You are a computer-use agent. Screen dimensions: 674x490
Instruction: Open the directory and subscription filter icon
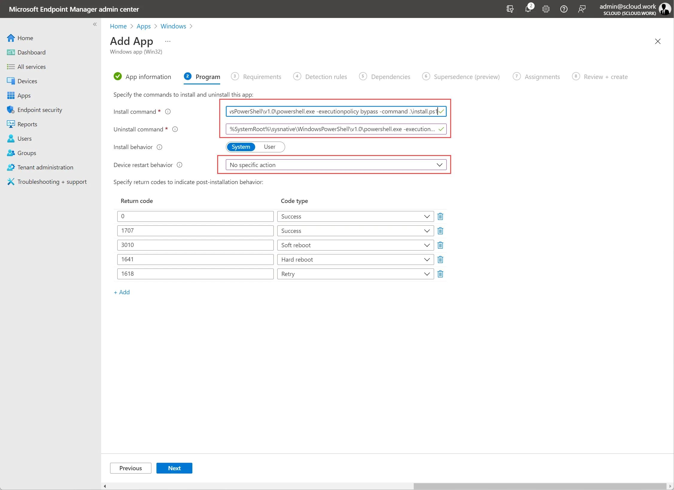tap(510, 9)
